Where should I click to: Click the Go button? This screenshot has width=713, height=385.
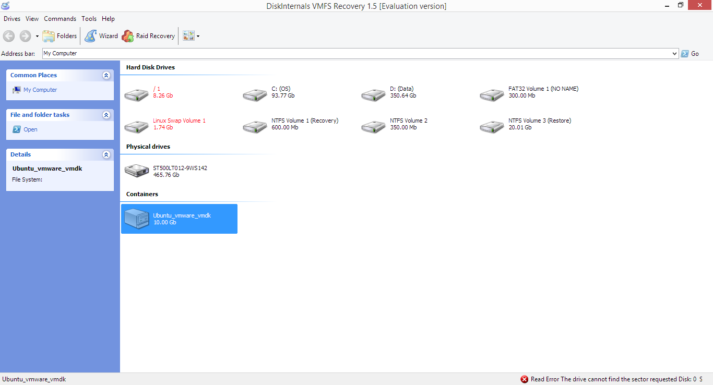(x=690, y=54)
